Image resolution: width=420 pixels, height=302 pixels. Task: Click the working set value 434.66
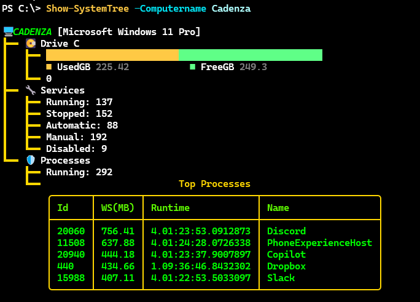click(x=118, y=266)
